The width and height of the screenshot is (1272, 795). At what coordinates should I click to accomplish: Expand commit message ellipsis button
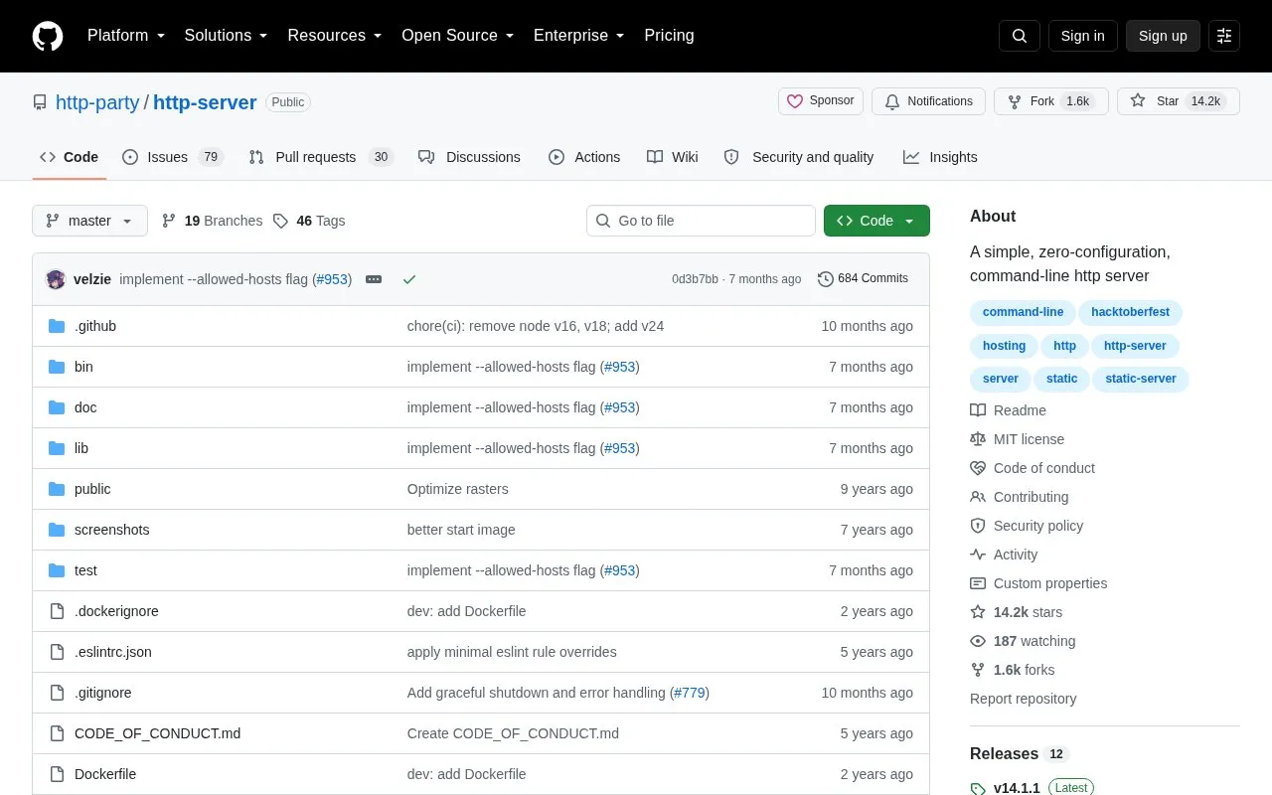coord(374,279)
